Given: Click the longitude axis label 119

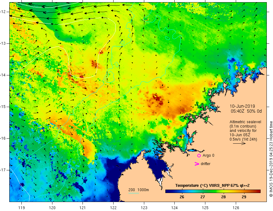Looking at the screenshot, I should point(21,208).
